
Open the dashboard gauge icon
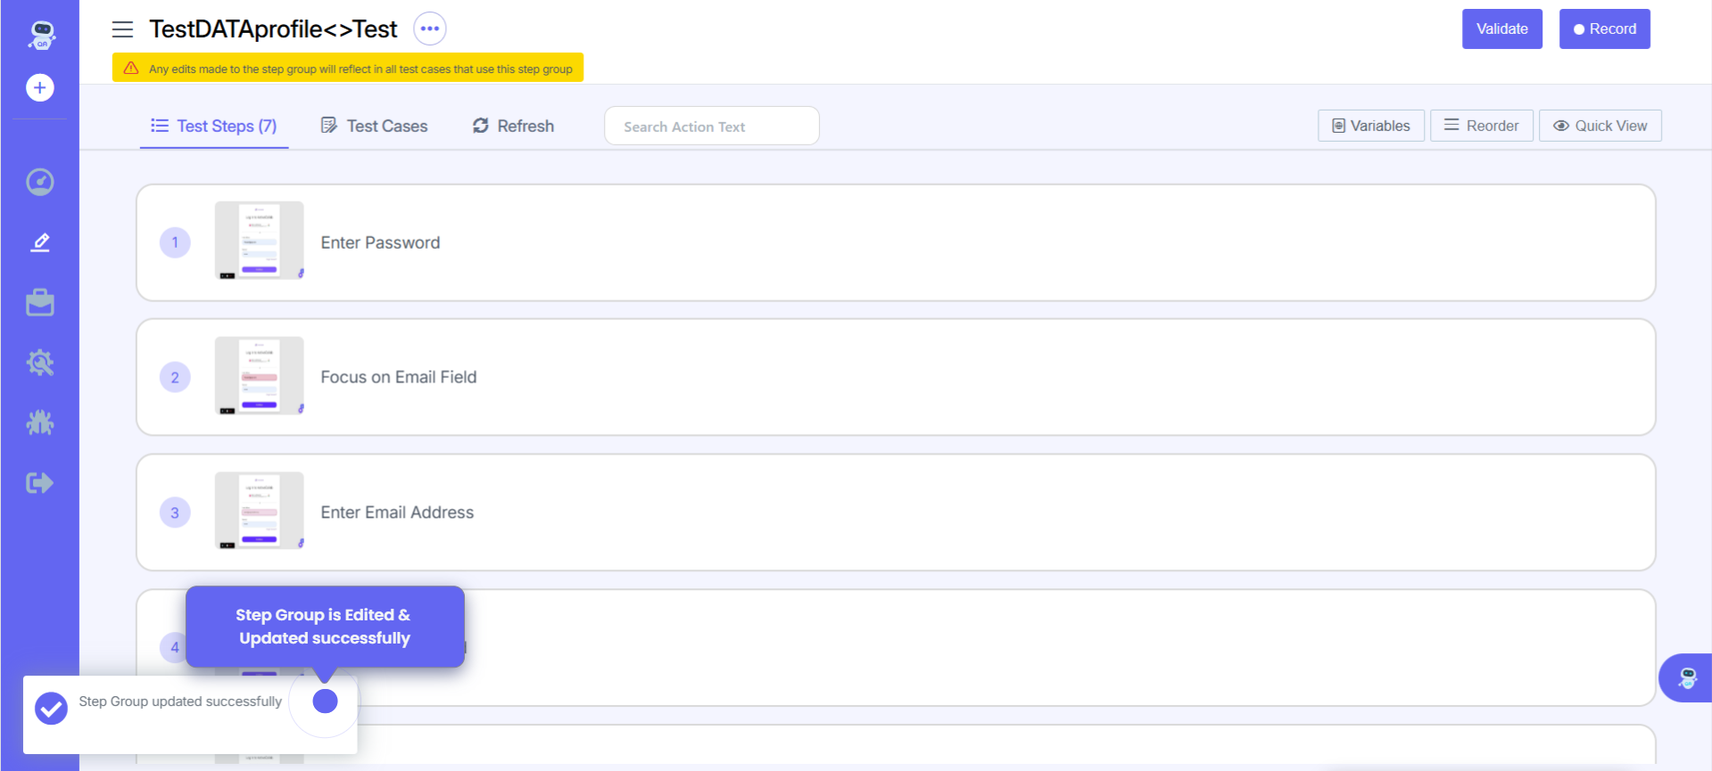pyautogui.click(x=40, y=182)
